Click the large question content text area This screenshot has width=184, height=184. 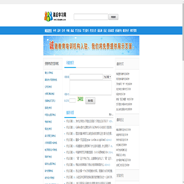pos(90,87)
